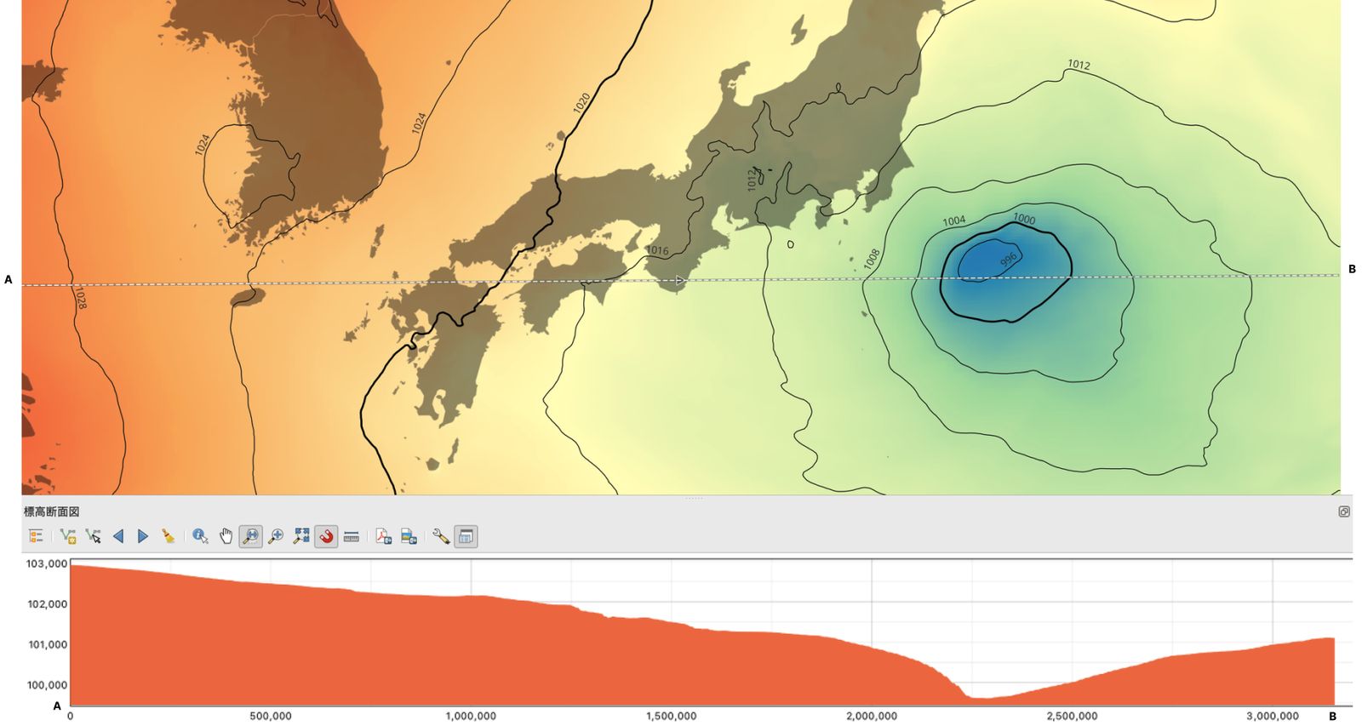Click the 1004 isobar label on the map

coord(954,221)
